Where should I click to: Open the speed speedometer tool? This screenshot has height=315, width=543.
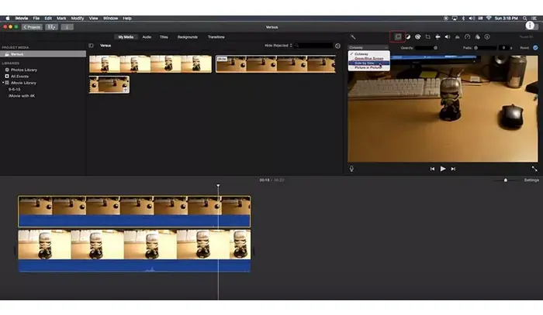[468, 37]
